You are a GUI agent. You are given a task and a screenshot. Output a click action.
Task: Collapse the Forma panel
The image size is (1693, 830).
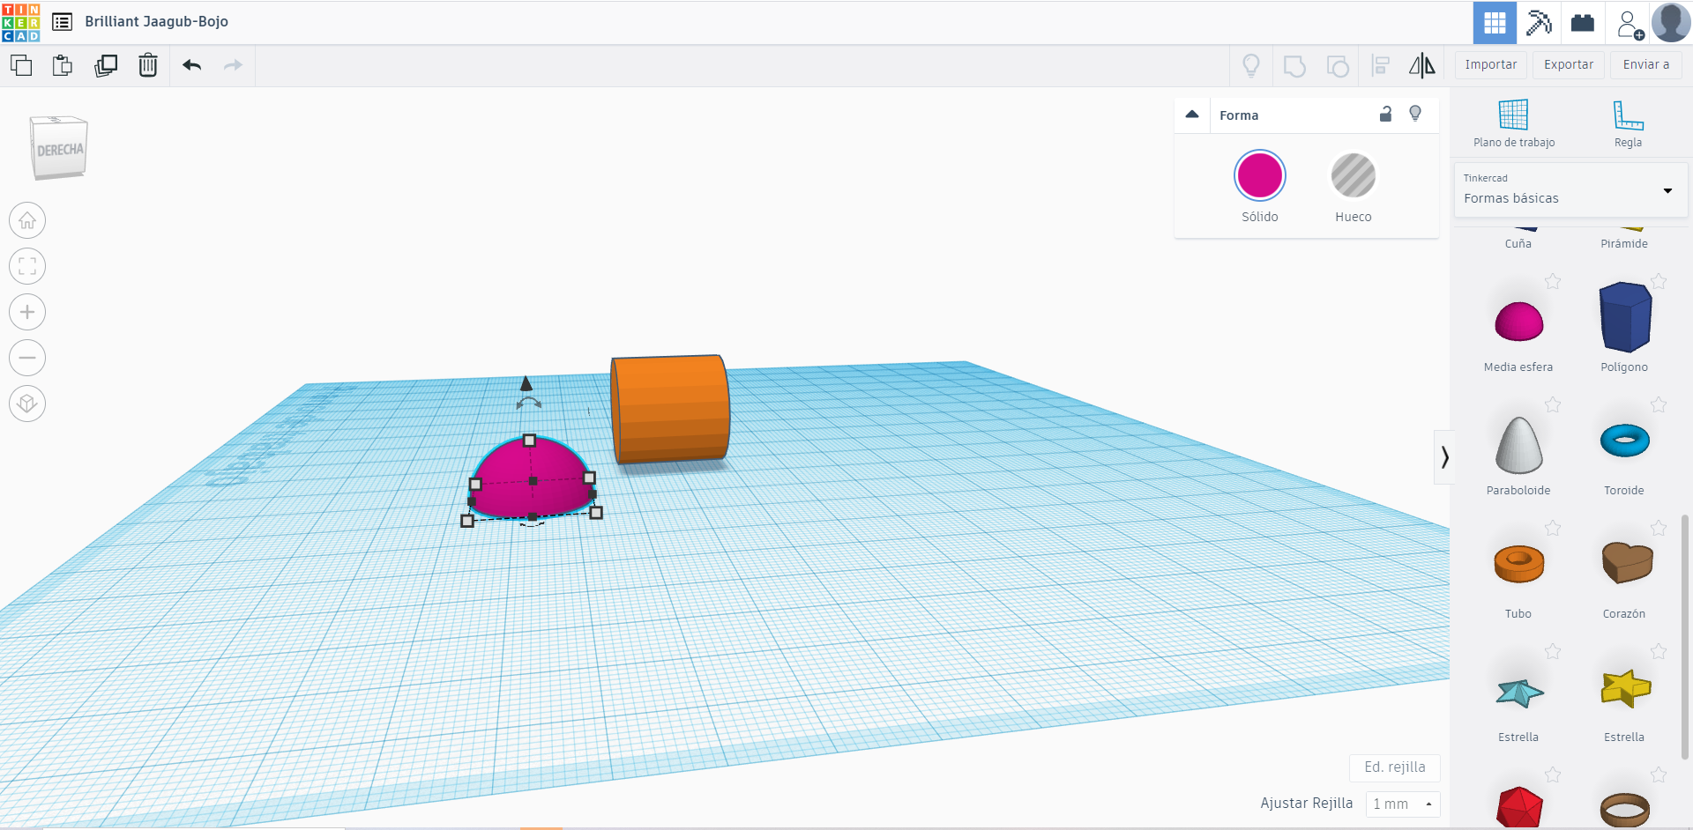[x=1192, y=115]
